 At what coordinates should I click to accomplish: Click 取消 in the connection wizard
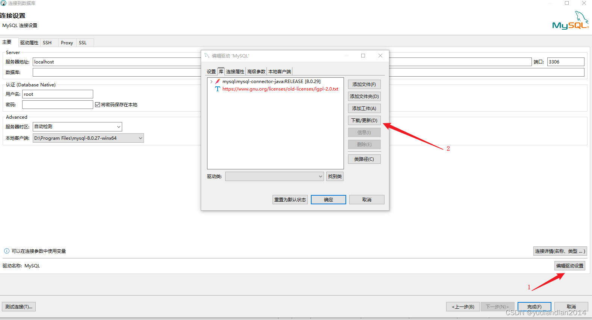[571, 307]
